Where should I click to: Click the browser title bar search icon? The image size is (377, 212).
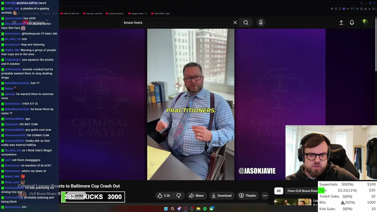[x=361, y=3]
